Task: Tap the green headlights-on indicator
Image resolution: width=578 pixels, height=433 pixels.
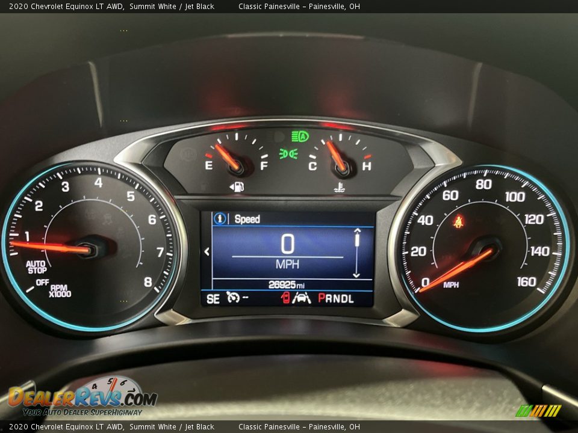Action: pyautogui.click(x=288, y=154)
